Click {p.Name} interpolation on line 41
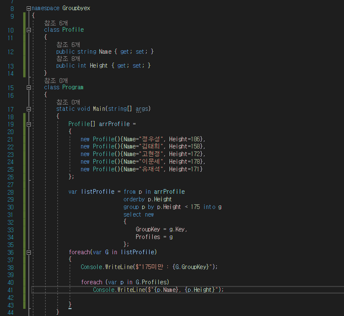 (167, 290)
